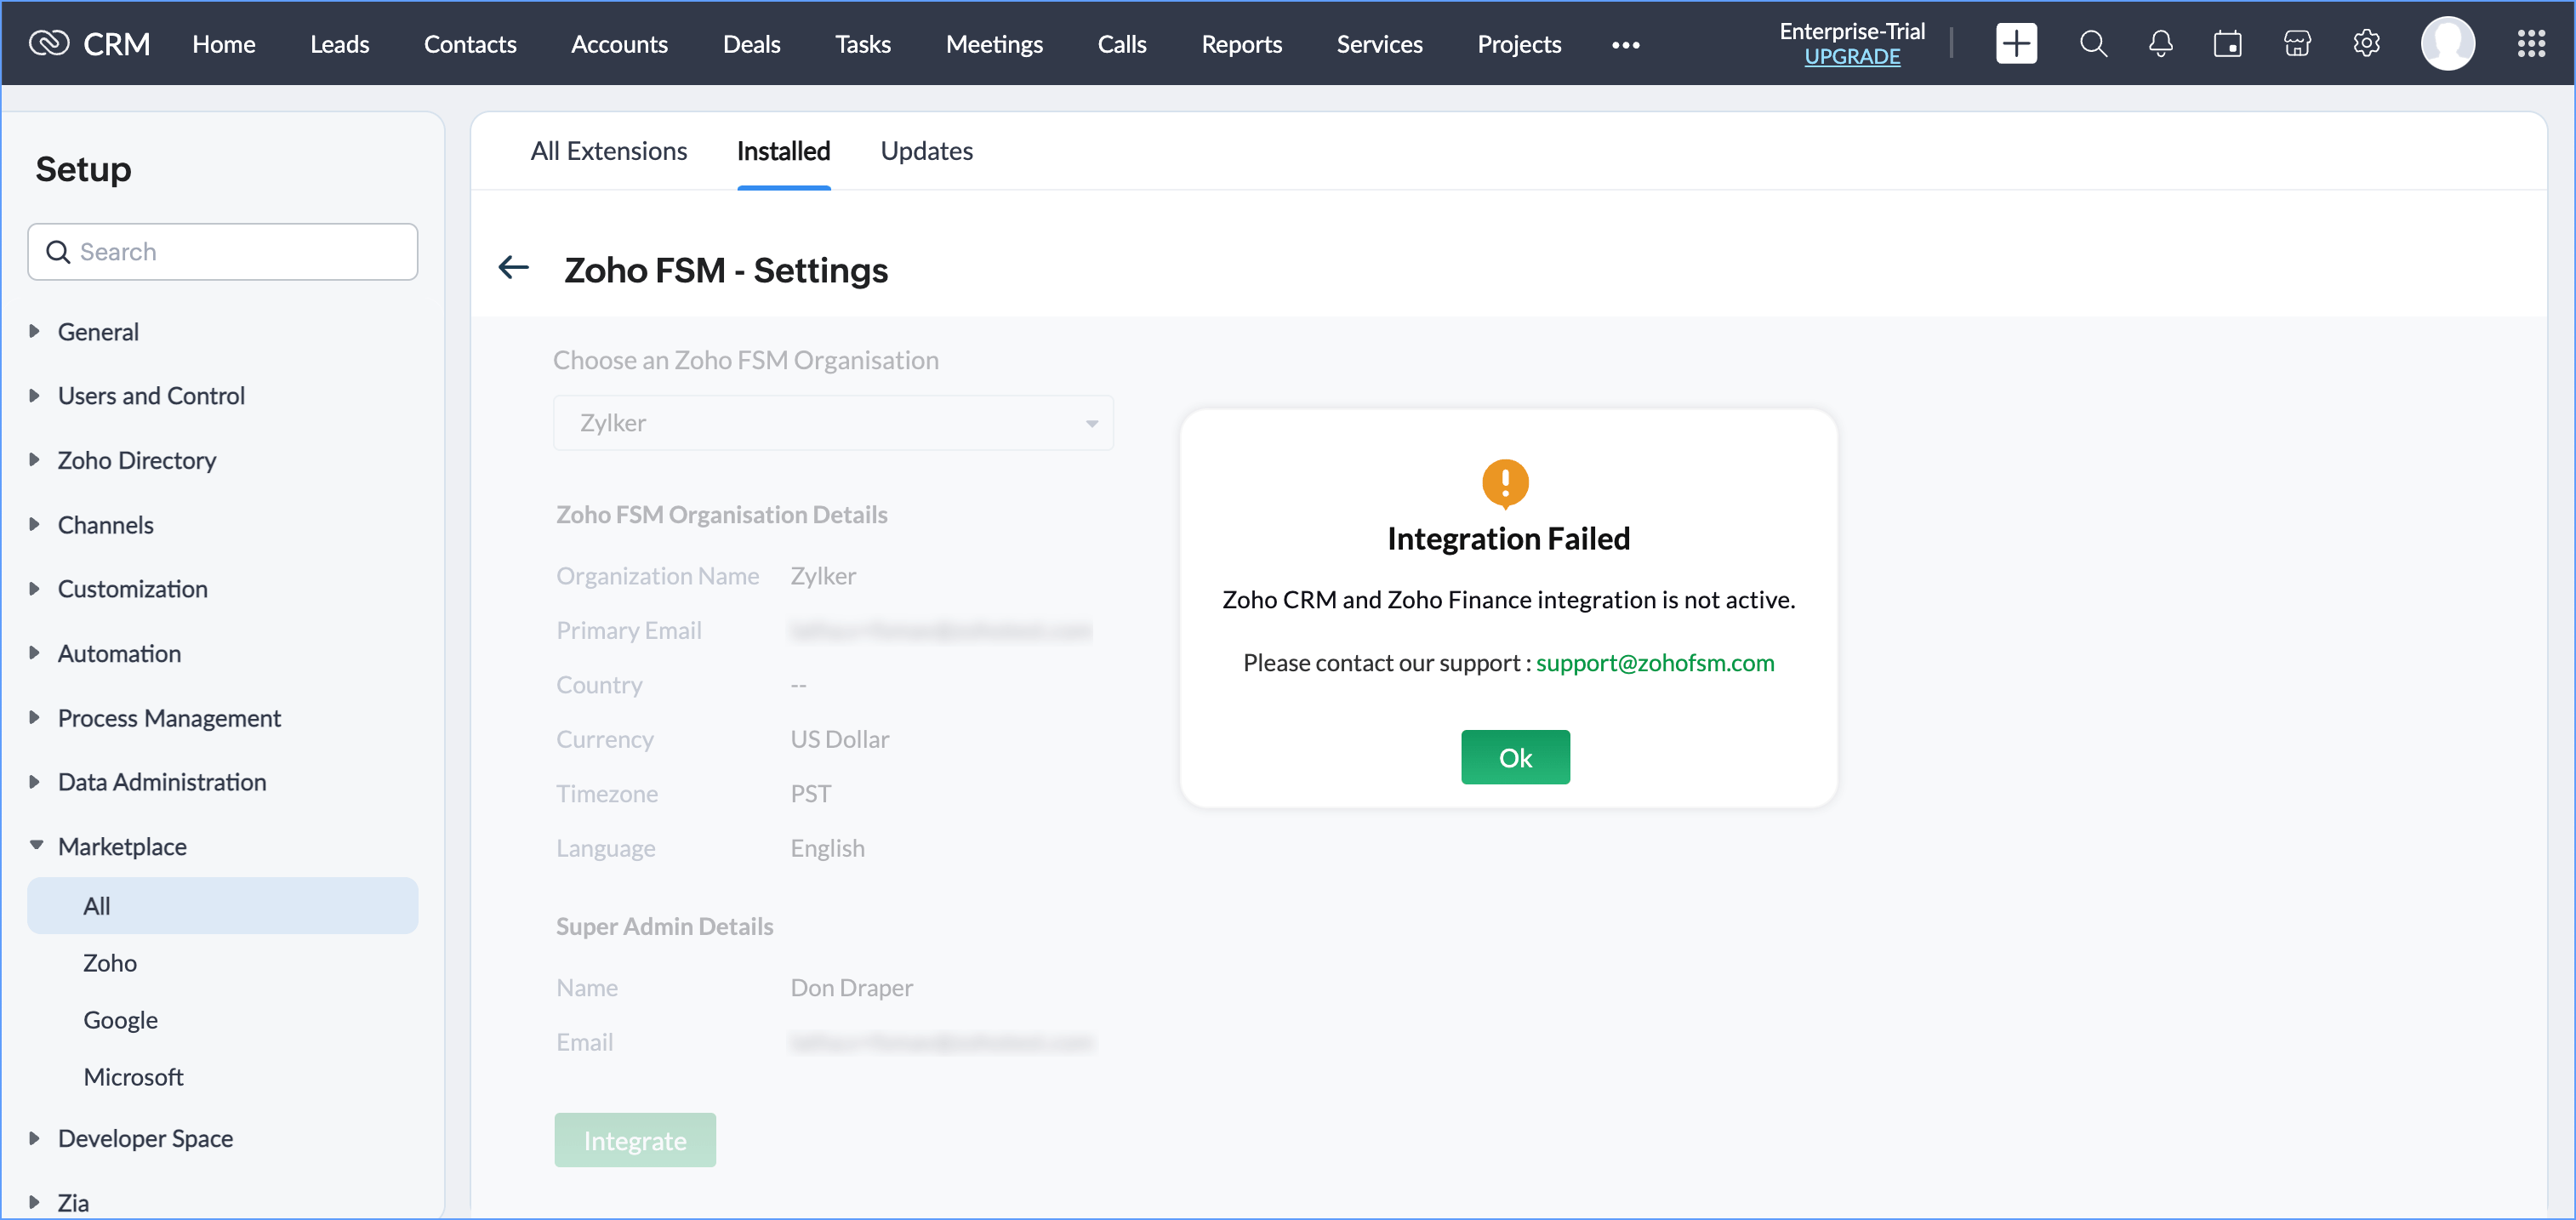This screenshot has height=1220, width=2576.
Task: Expand the Users and Control section
Action: click(x=151, y=396)
